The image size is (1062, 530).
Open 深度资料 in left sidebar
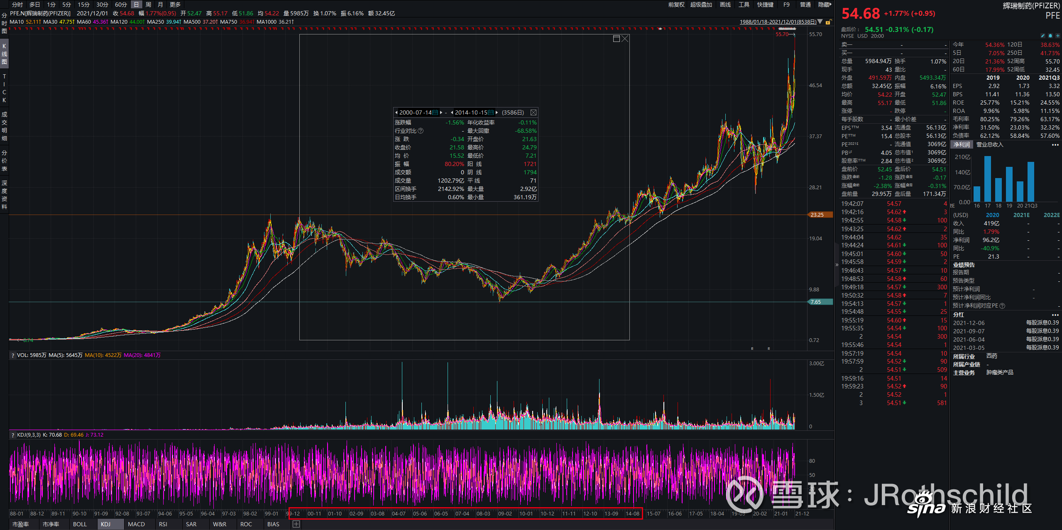(4, 195)
